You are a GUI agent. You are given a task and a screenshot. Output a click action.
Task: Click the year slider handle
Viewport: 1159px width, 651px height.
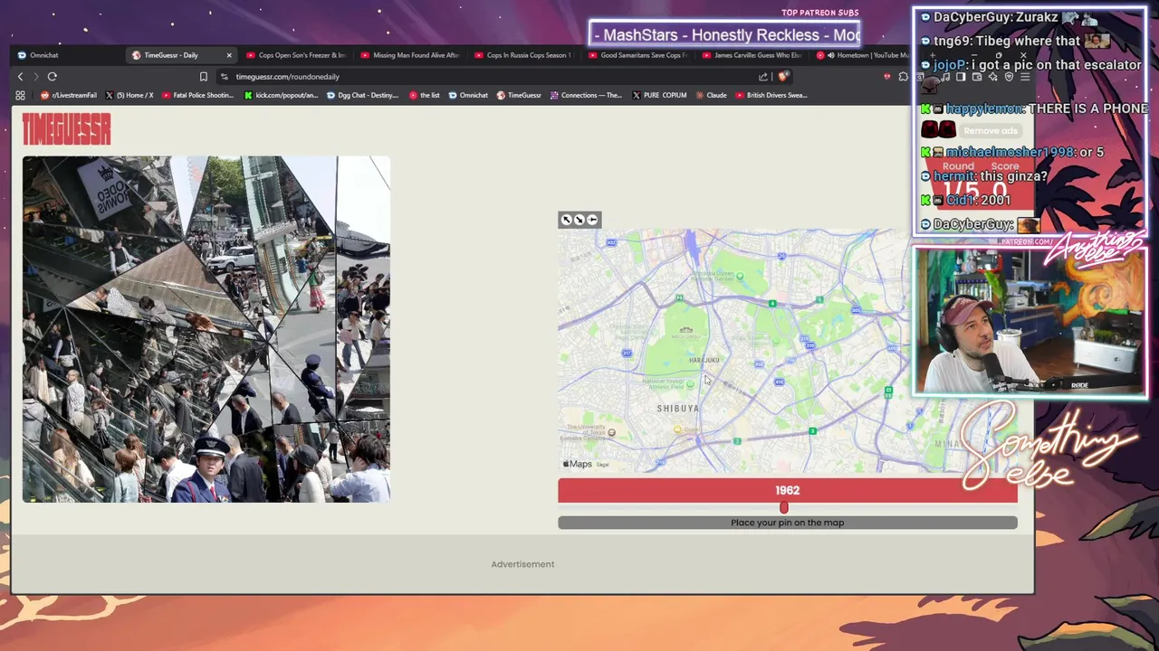pyautogui.click(x=784, y=508)
